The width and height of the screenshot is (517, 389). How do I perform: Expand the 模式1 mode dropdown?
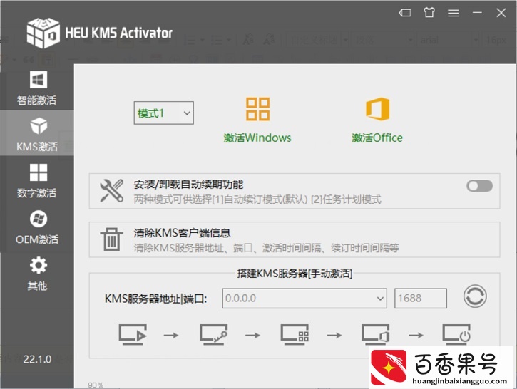click(x=163, y=113)
